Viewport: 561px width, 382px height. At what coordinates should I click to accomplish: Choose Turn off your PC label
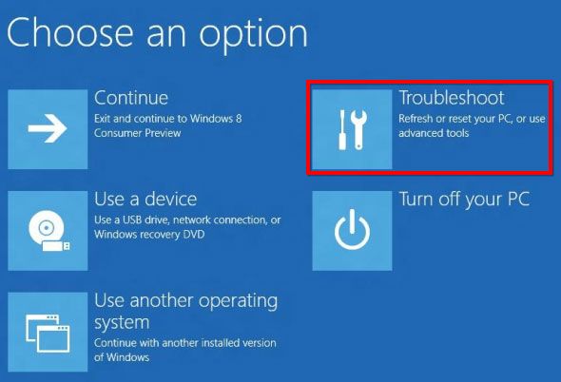click(464, 200)
